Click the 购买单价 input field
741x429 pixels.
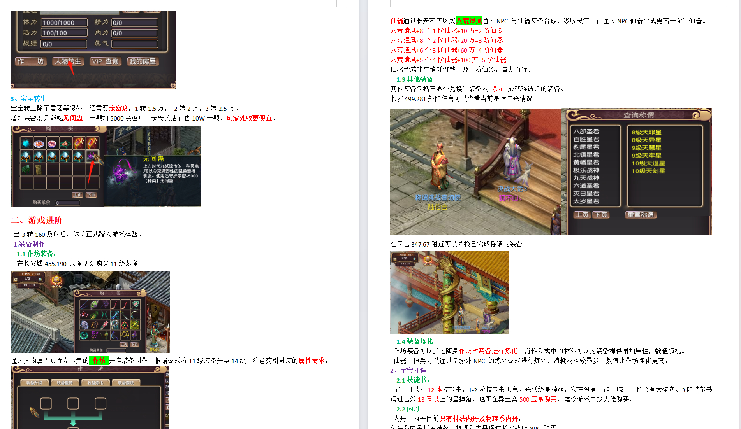(67, 202)
